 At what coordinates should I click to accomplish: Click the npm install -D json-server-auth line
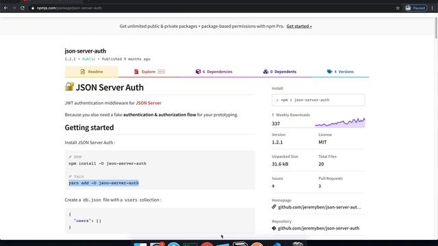click(x=107, y=163)
